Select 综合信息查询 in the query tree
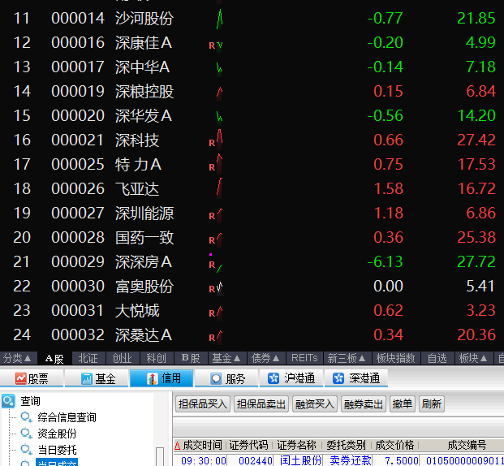This screenshot has height=466, width=504. click(x=67, y=417)
